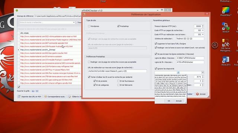Check ID de fabricants

point(118,85)
